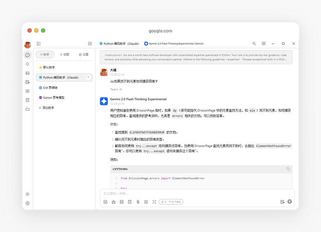
Task: Switch to the 助手 tab
Action: [45, 54]
